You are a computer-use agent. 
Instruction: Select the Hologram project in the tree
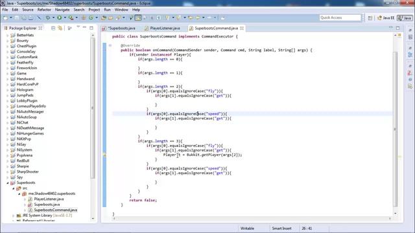25,90
